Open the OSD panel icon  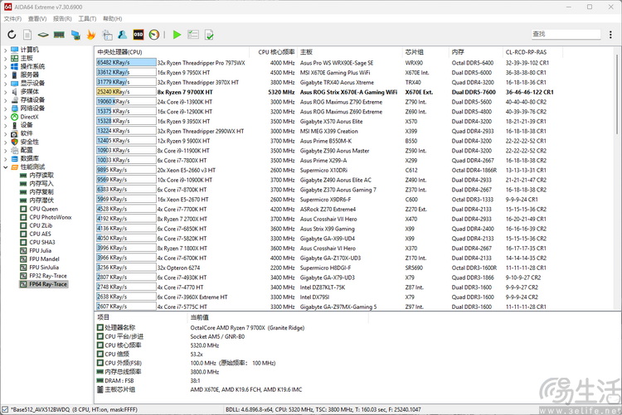pyautogui.click(x=138, y=35)
